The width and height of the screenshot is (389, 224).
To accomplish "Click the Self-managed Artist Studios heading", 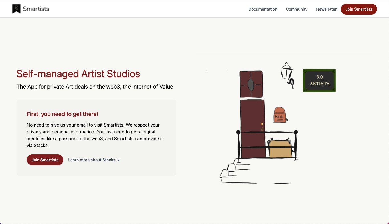I will pyautogui.click(x=78, y=74).
